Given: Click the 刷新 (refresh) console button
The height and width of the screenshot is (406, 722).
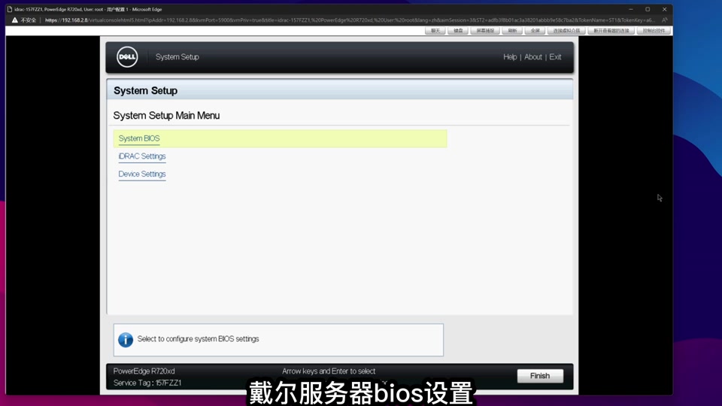Looking at the screenshot, I should pyautogui.click(x=512, y=31).
